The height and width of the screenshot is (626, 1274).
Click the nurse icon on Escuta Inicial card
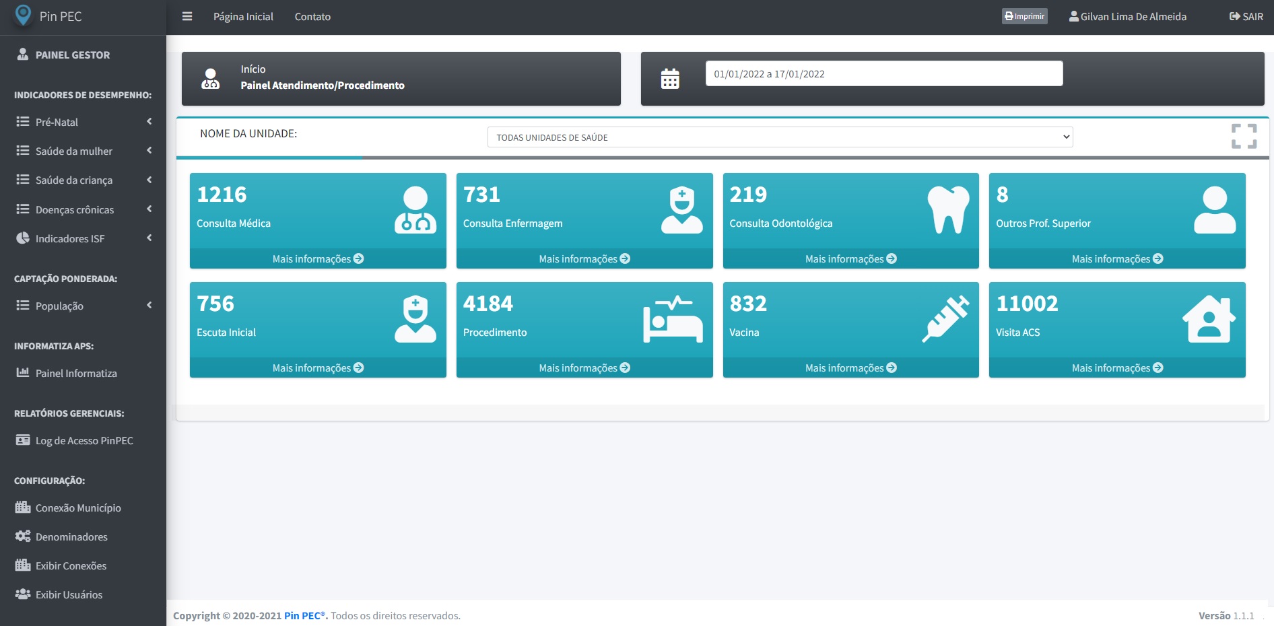415,319
